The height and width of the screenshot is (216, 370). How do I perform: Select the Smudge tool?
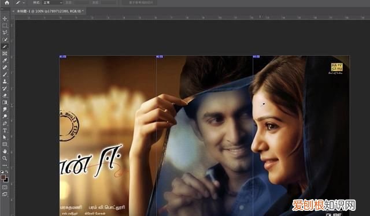click(x=5, y=109)
